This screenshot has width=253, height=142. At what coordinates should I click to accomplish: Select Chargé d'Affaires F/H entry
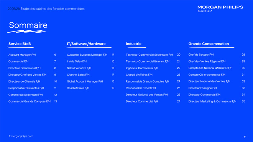tap(139, 75)
